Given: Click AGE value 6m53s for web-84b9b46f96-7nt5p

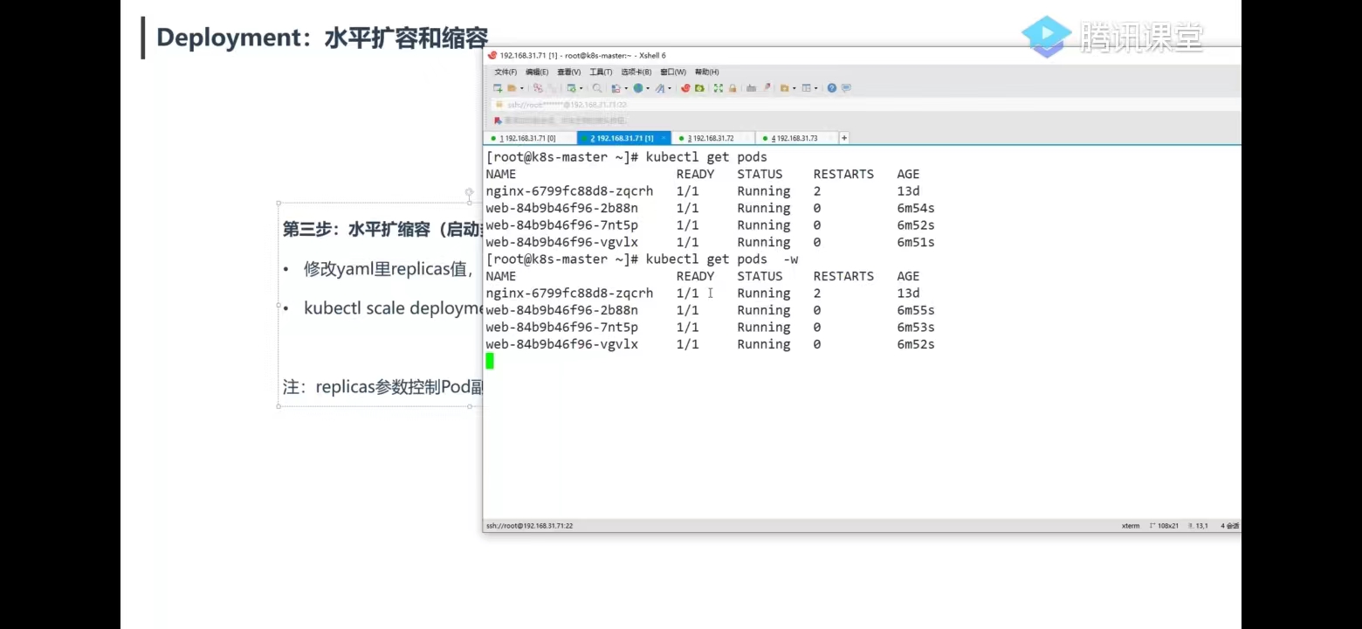Looking at the screenshot, I should coord(916,328).
